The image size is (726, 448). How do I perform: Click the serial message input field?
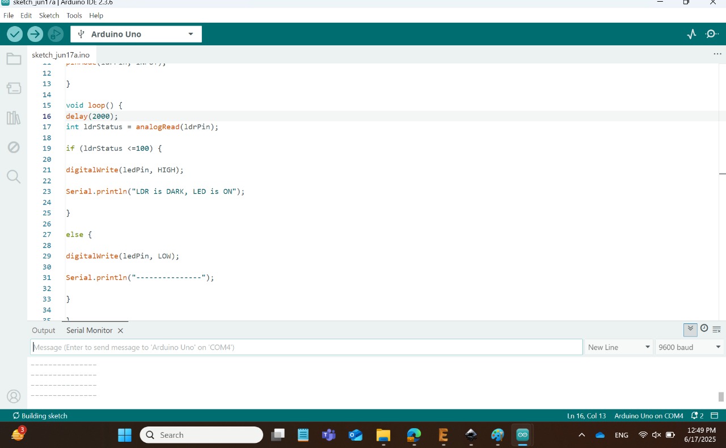(306, 347)
